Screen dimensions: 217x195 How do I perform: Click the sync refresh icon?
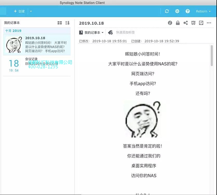coord(167,11)
